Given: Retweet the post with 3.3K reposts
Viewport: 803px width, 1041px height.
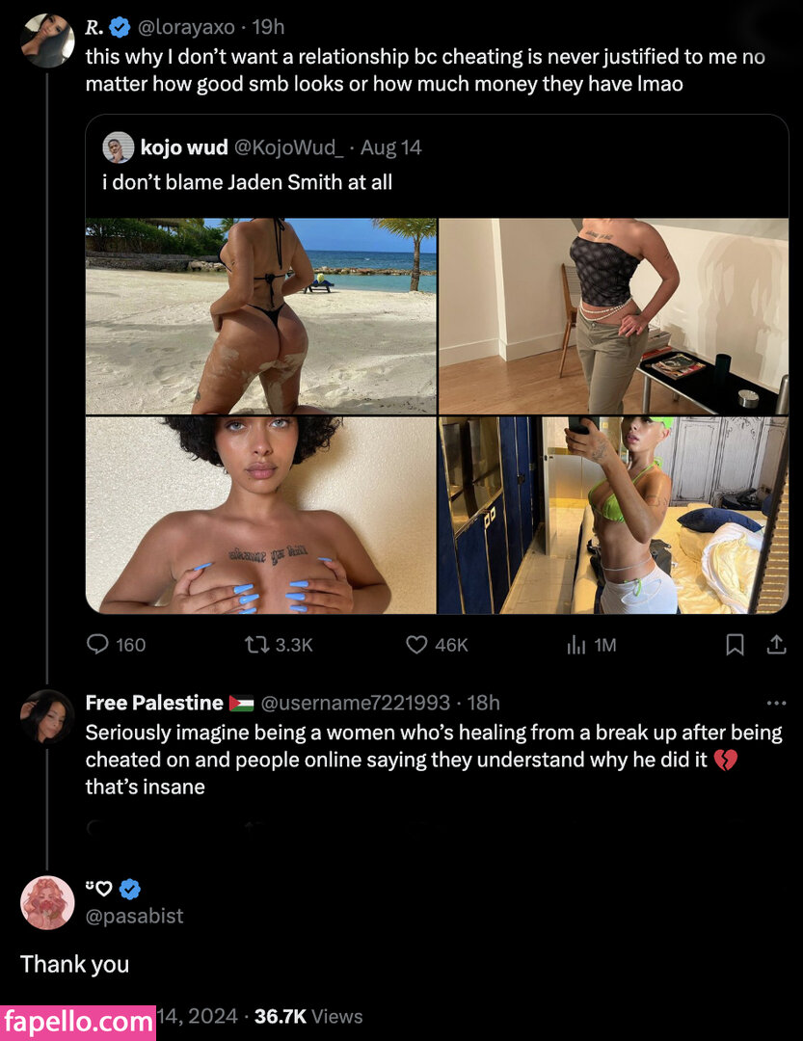Looking at the screenshot, I should point(257,644).
